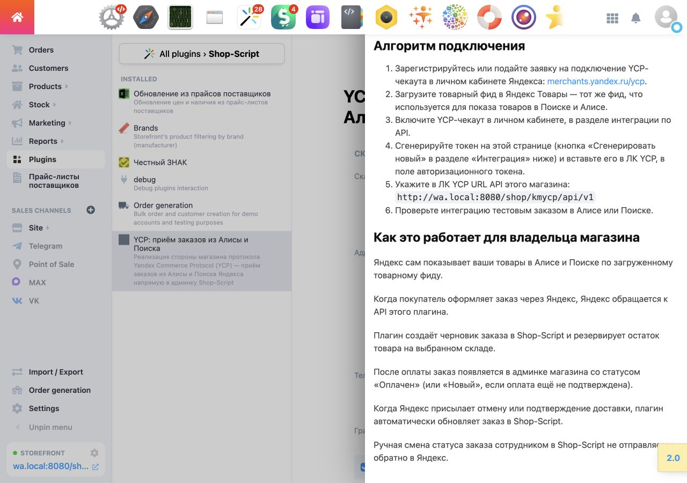Open the magic wand app with 28 badge
This screenshot has width=687, height=483.
[250, 17]
